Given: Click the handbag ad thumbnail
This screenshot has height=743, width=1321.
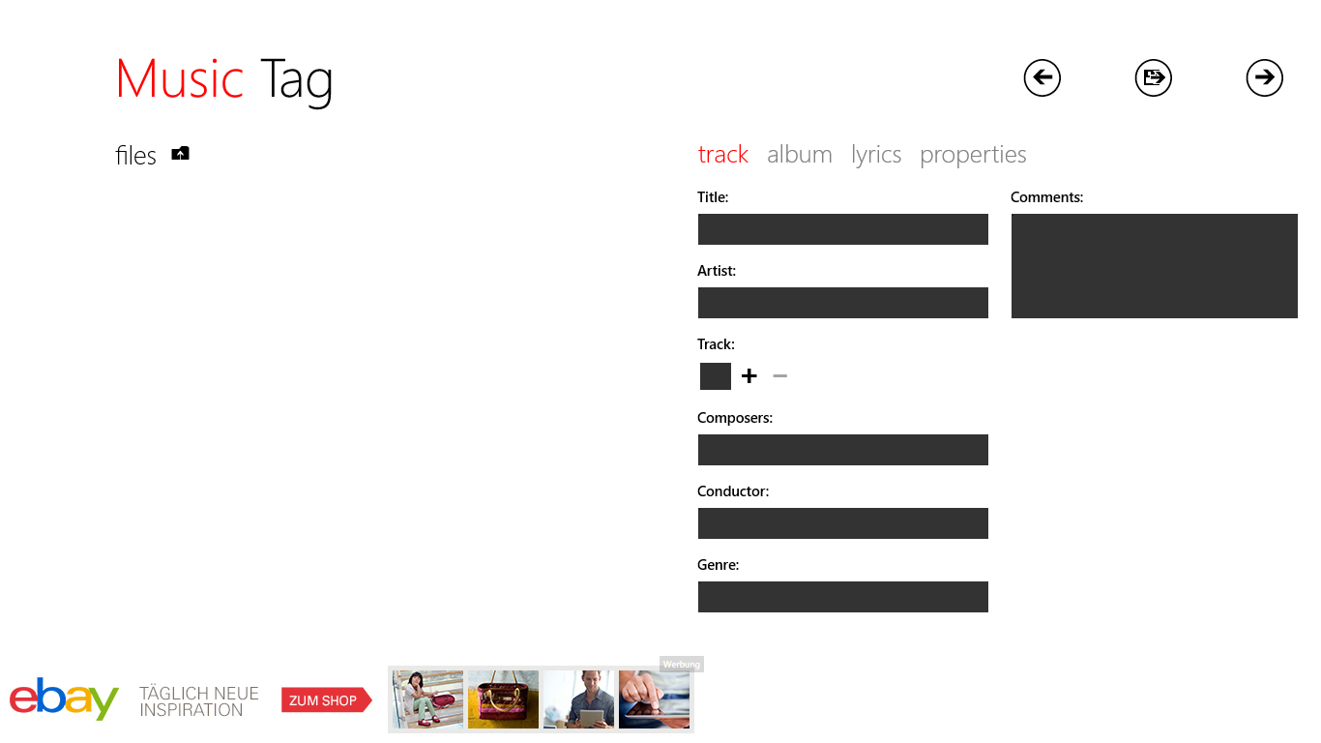Looking at the screenshot, I should 503,699.
